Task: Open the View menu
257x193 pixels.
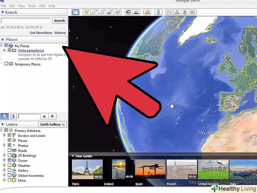Action: click(x=22, y=6)
